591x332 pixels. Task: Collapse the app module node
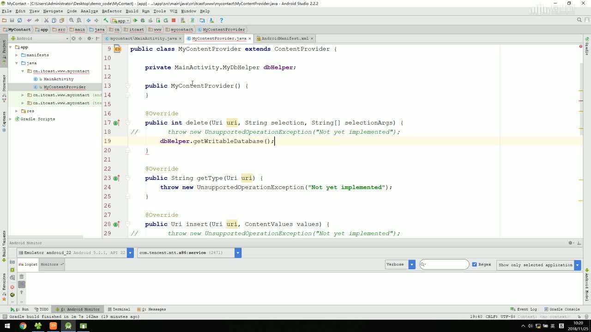coord(11,47)
